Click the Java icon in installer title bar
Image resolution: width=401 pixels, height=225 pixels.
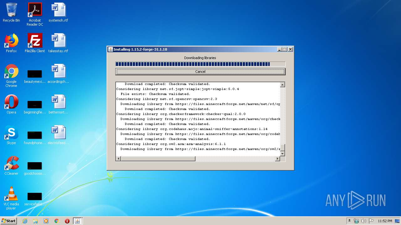click(110, 49)
